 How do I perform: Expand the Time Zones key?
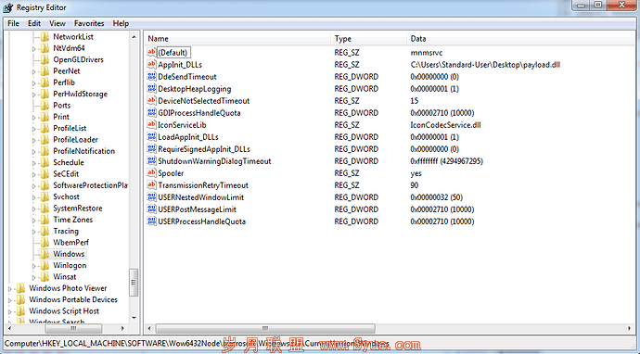coord(34,220)
